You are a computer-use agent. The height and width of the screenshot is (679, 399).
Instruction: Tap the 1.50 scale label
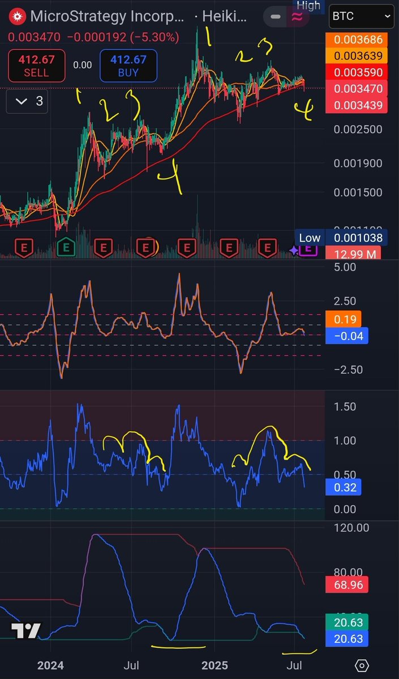click(345, 406)
